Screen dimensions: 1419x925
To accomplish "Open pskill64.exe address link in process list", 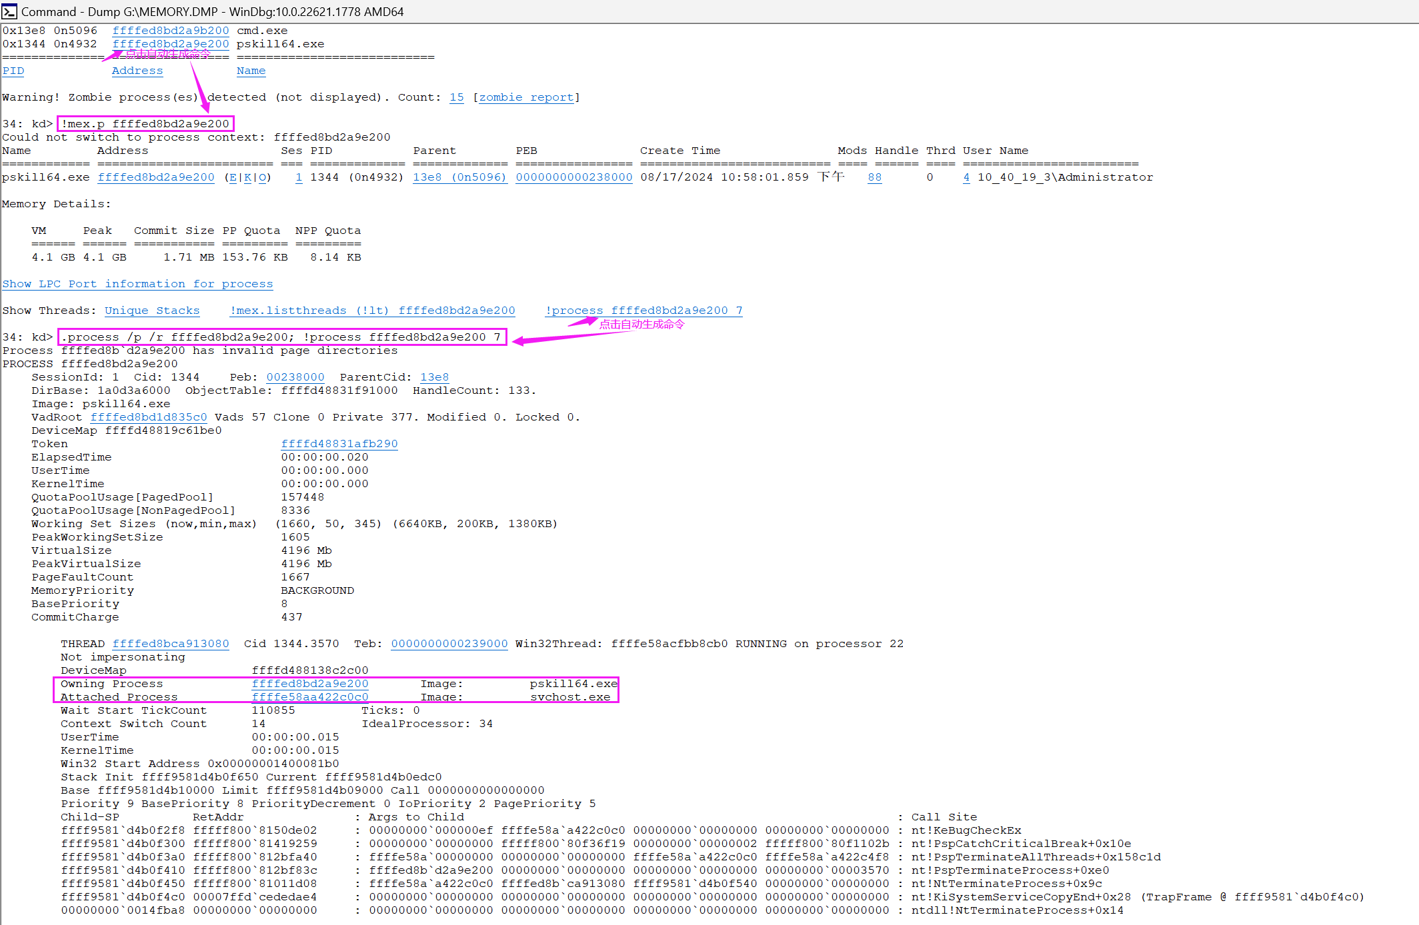I will [170, 44].
